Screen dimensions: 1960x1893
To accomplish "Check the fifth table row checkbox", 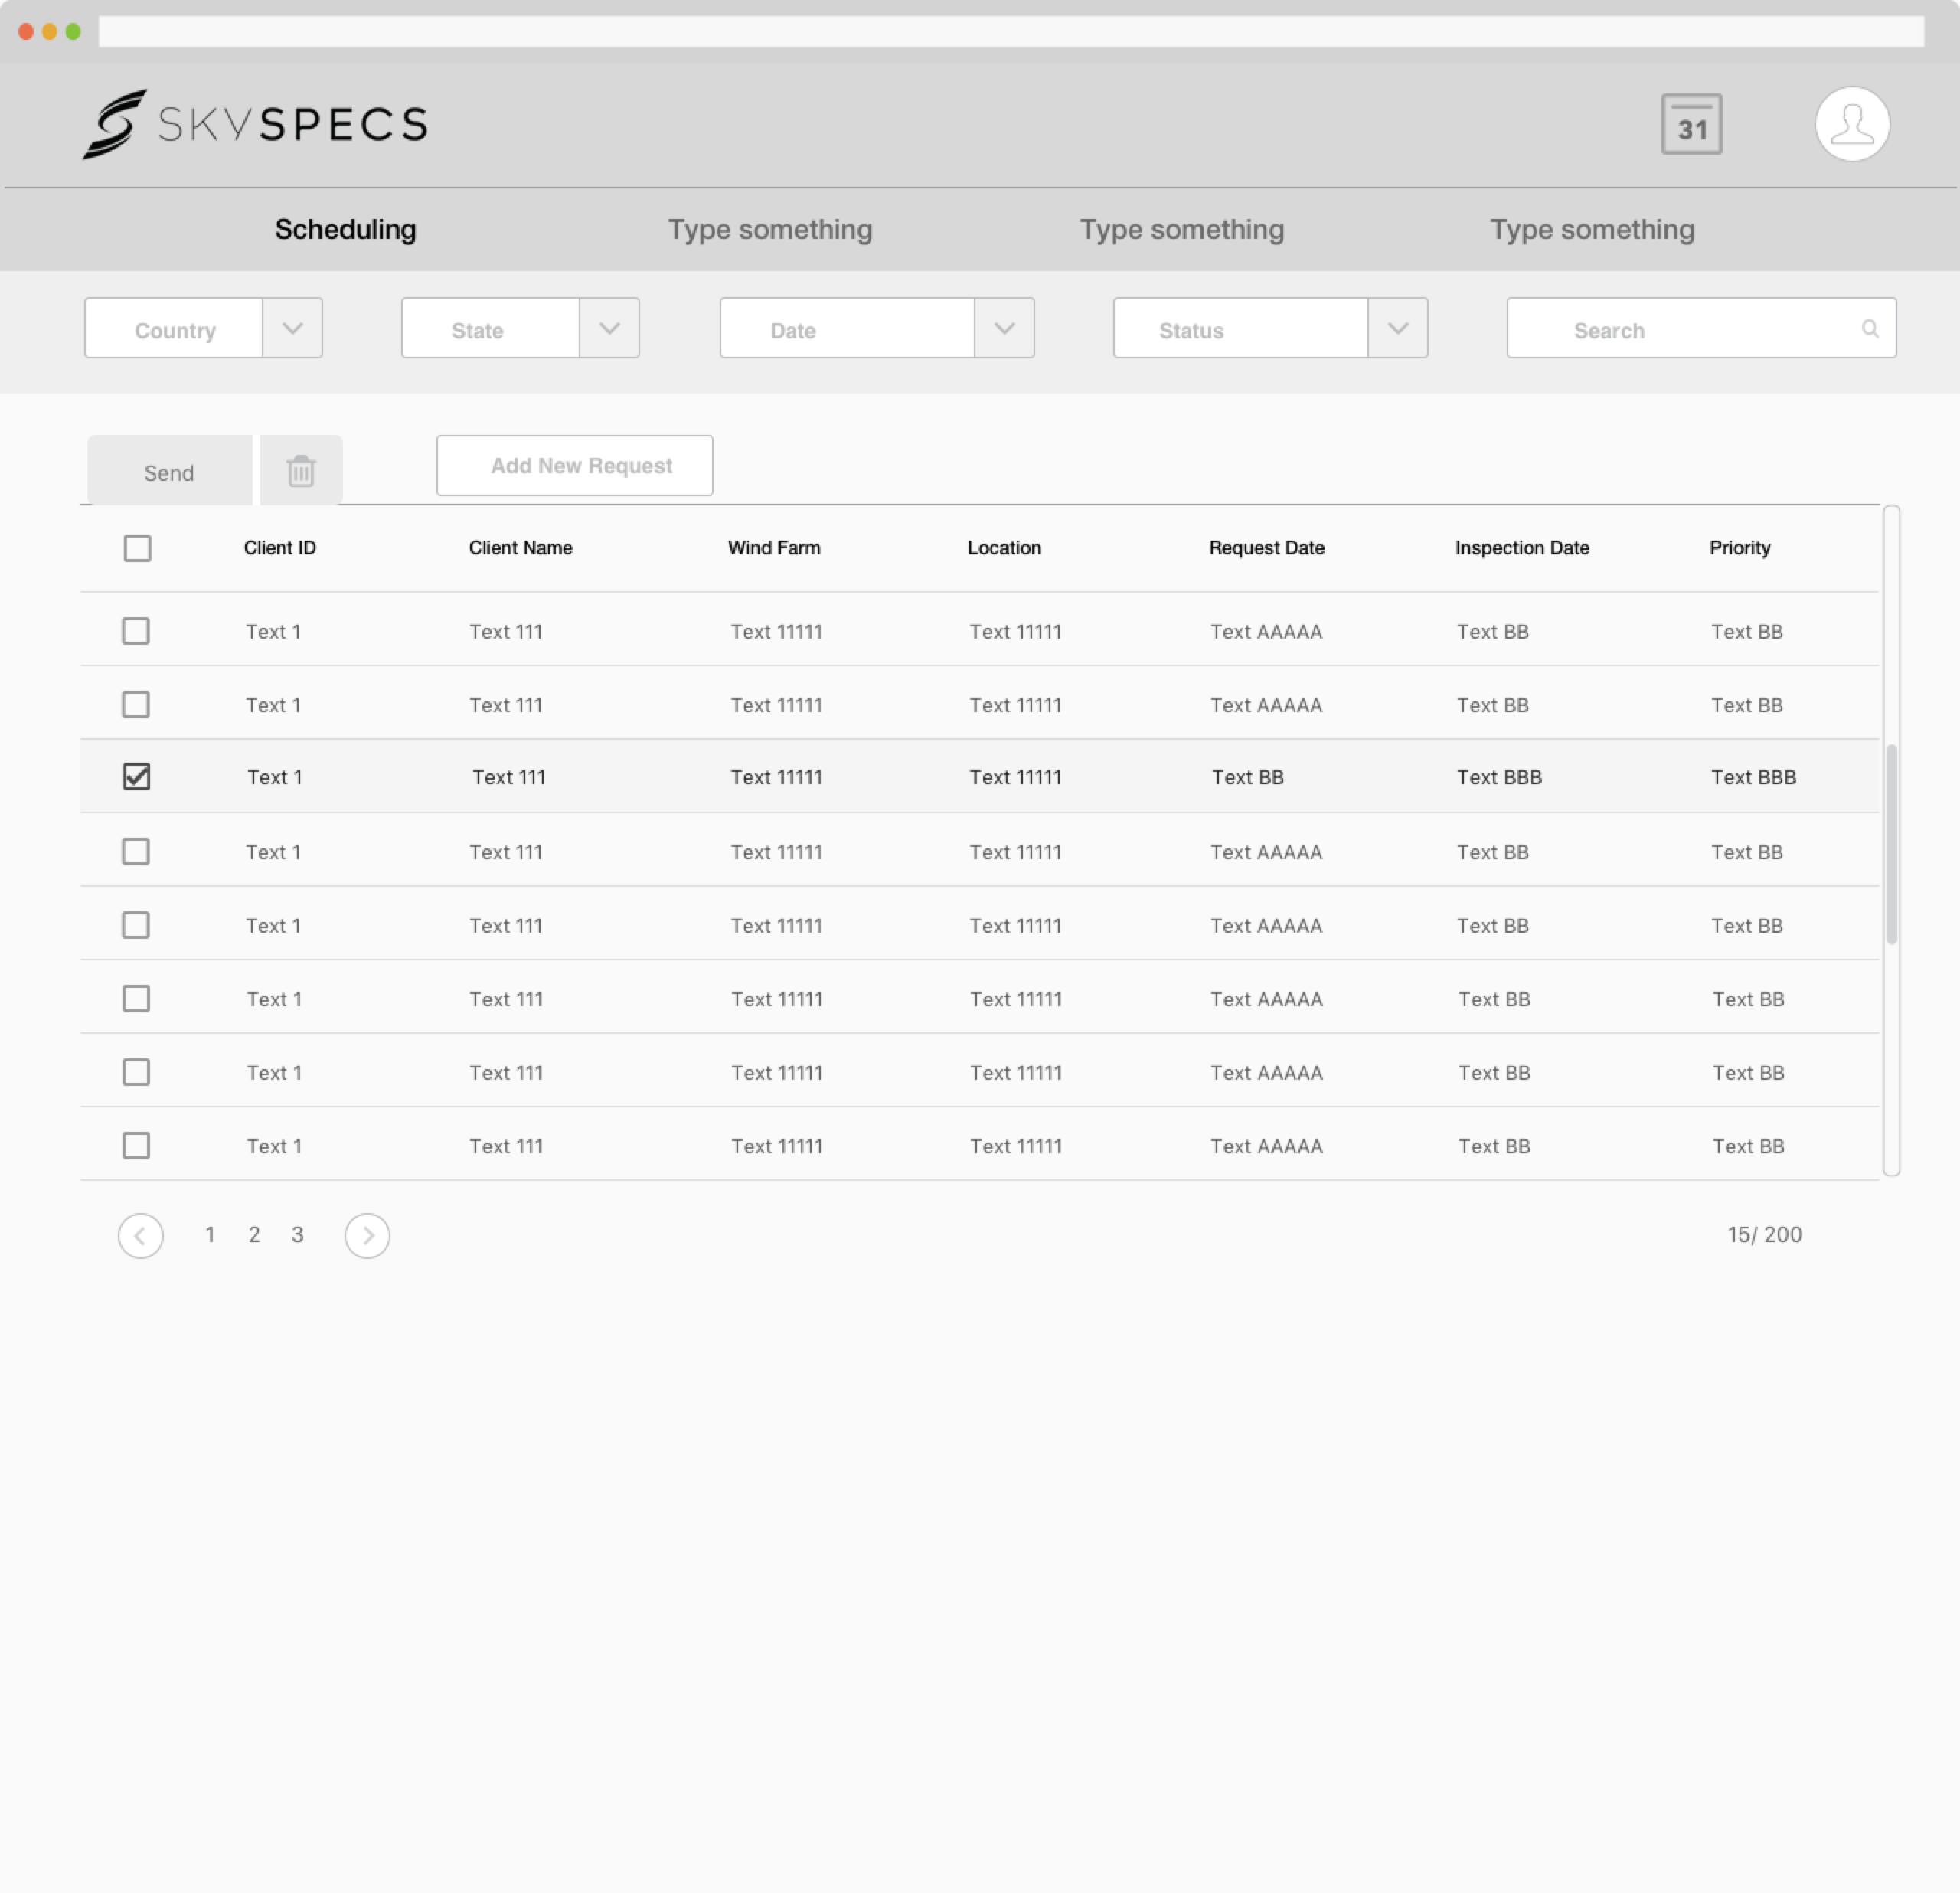I will click(136, 925).
